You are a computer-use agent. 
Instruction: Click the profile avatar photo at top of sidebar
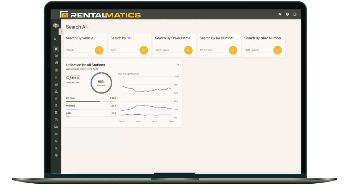click(56, 26)
